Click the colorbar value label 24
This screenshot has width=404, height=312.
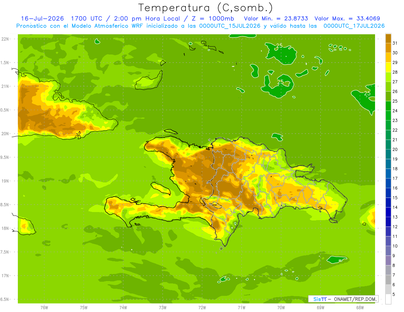point(395,111)
